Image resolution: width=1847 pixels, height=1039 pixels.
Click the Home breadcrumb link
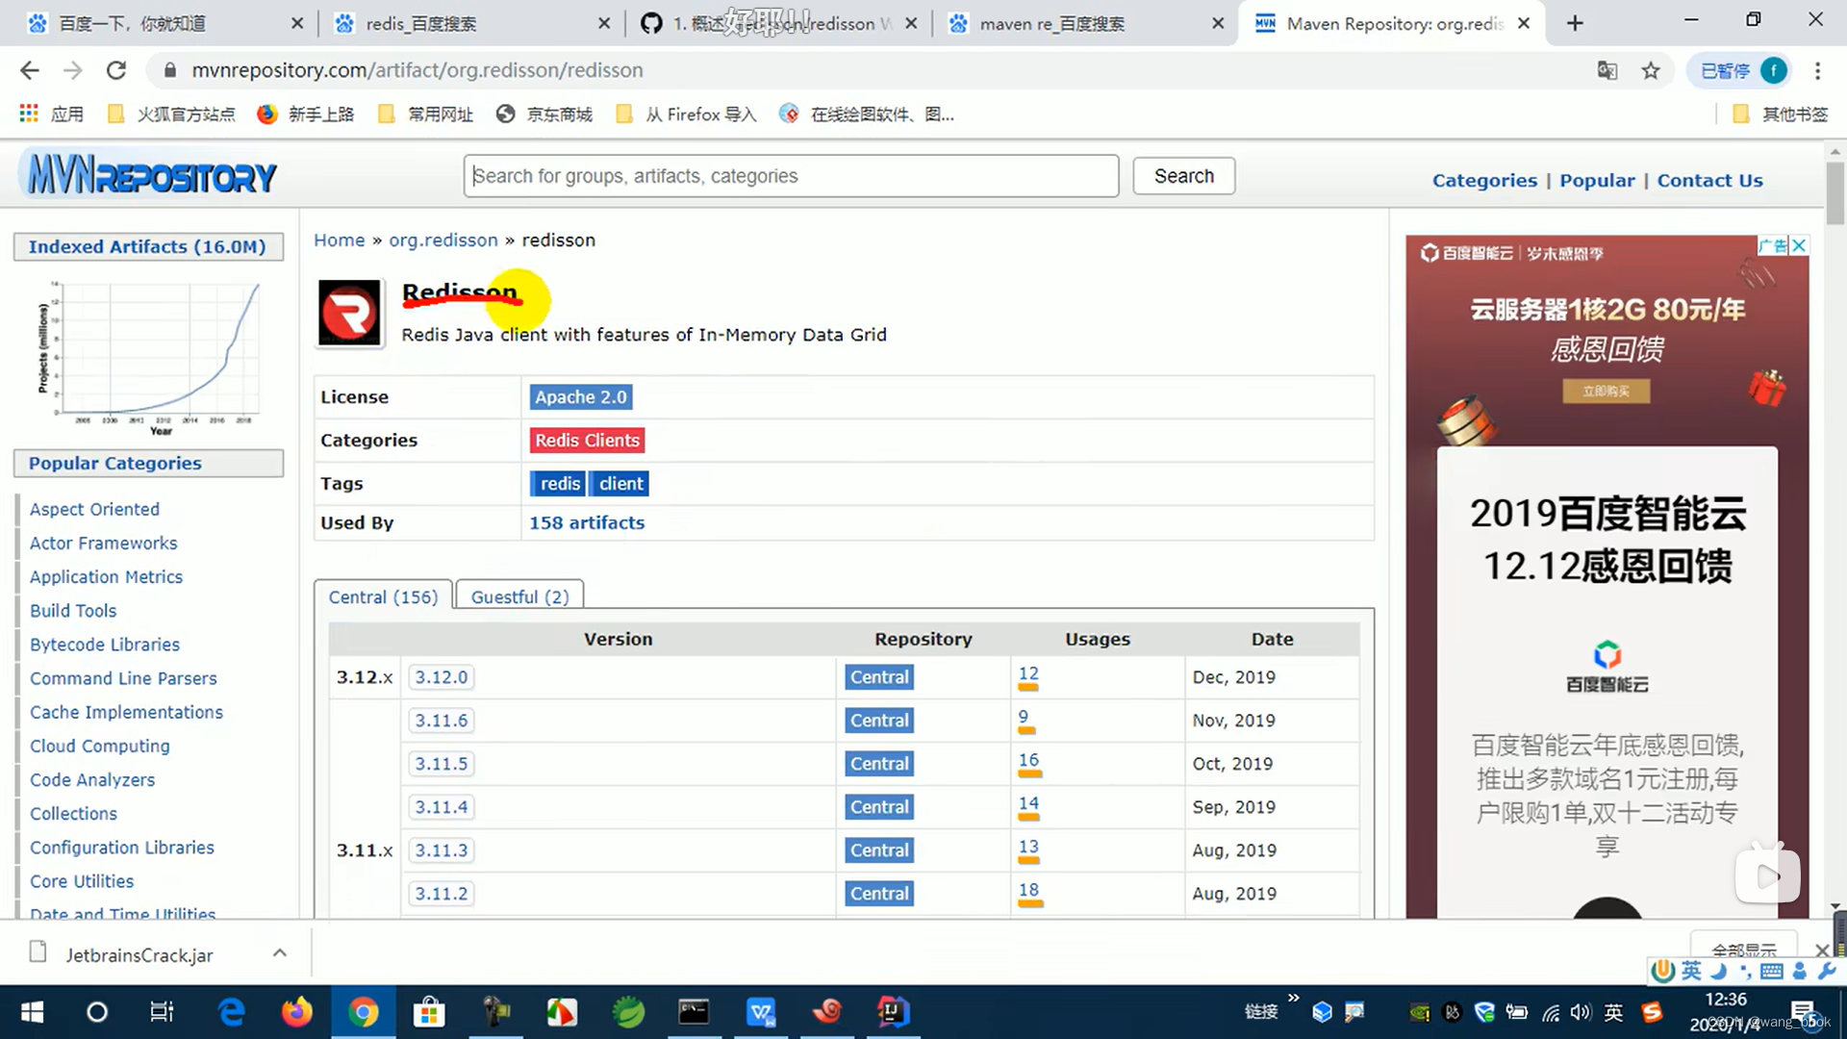(340, 240)
